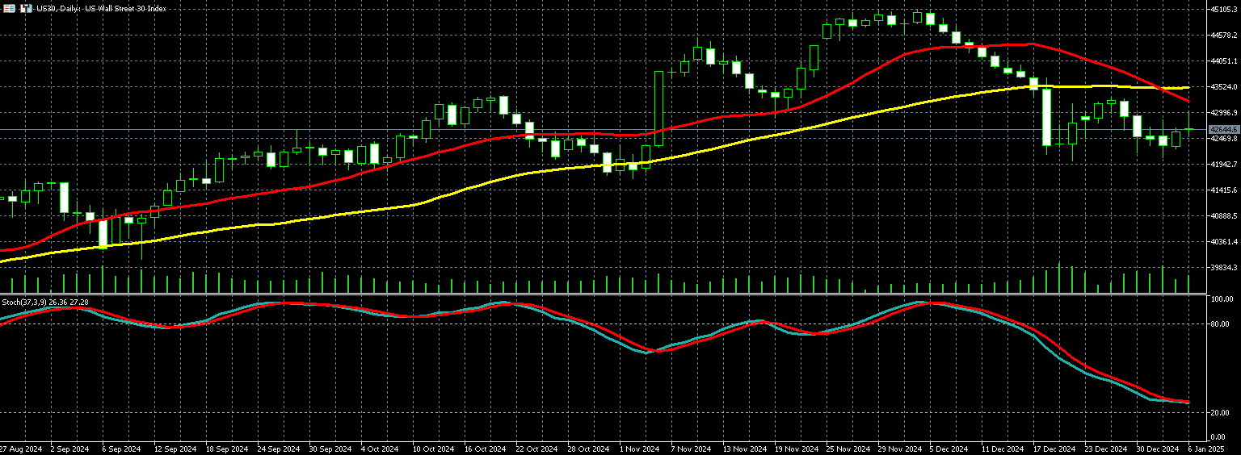Open the one-click trading panel icon

pyautogui.click(x=26, y=8)
